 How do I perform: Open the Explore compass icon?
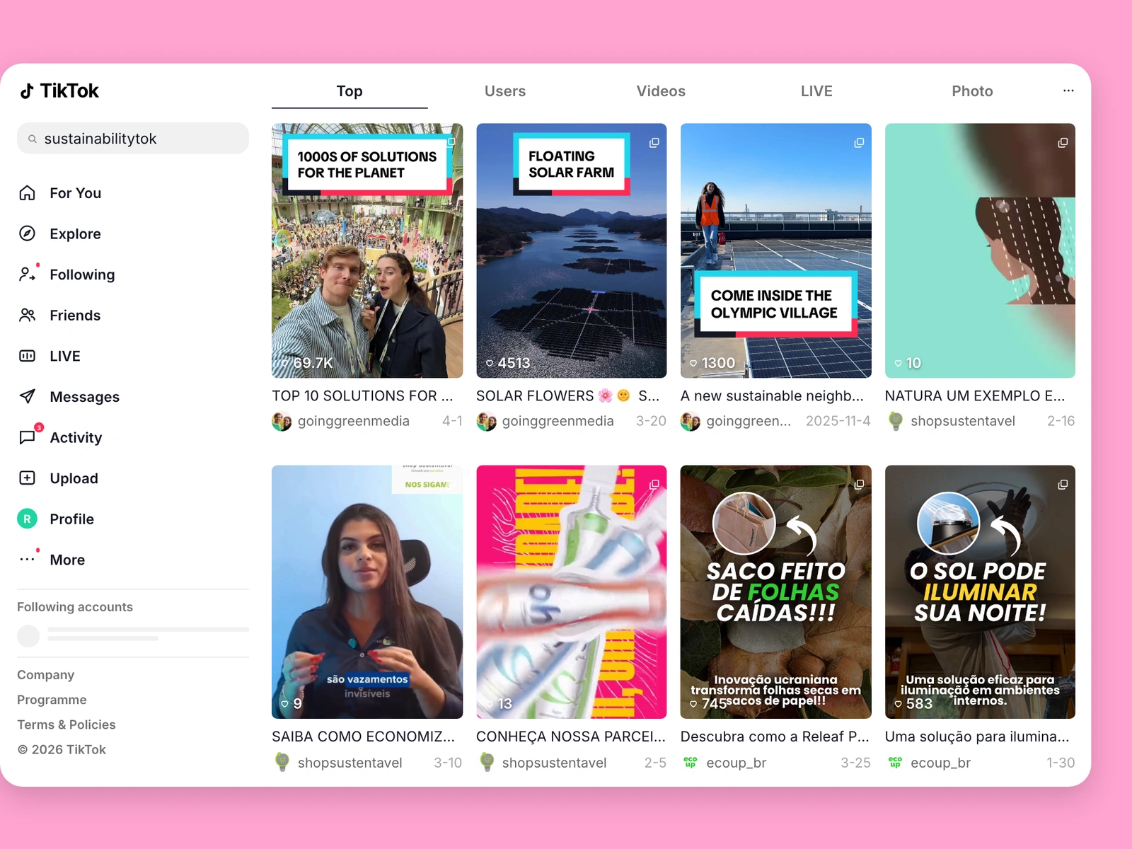click(27, 233)
